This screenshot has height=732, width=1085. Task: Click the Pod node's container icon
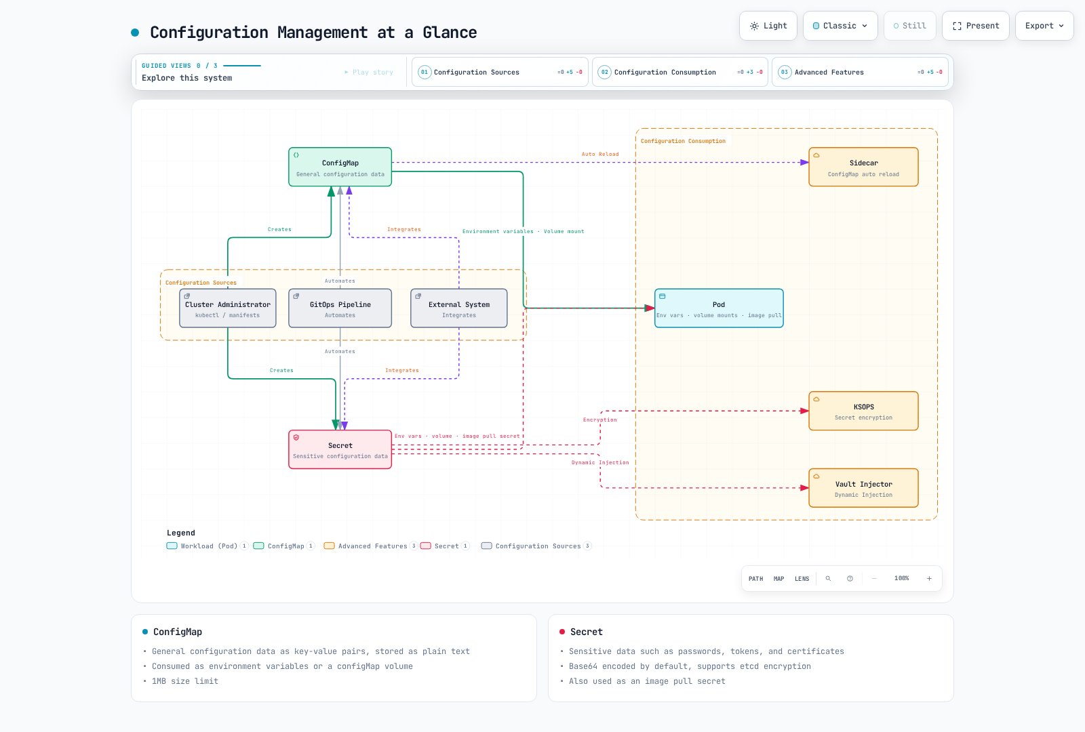tap(663, 296)
